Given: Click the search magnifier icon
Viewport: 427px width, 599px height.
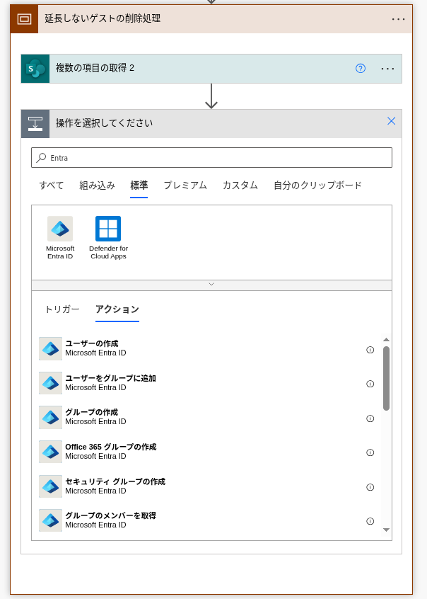Looking at the screenshot, I should point(41,158).
